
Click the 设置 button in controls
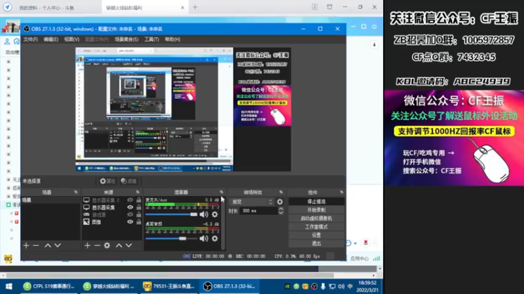tap(316, 235)
